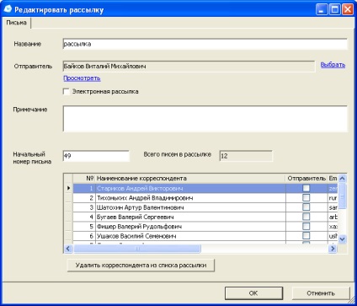
Task: Click the Начальный номер письма field
Action: point(96,156)
